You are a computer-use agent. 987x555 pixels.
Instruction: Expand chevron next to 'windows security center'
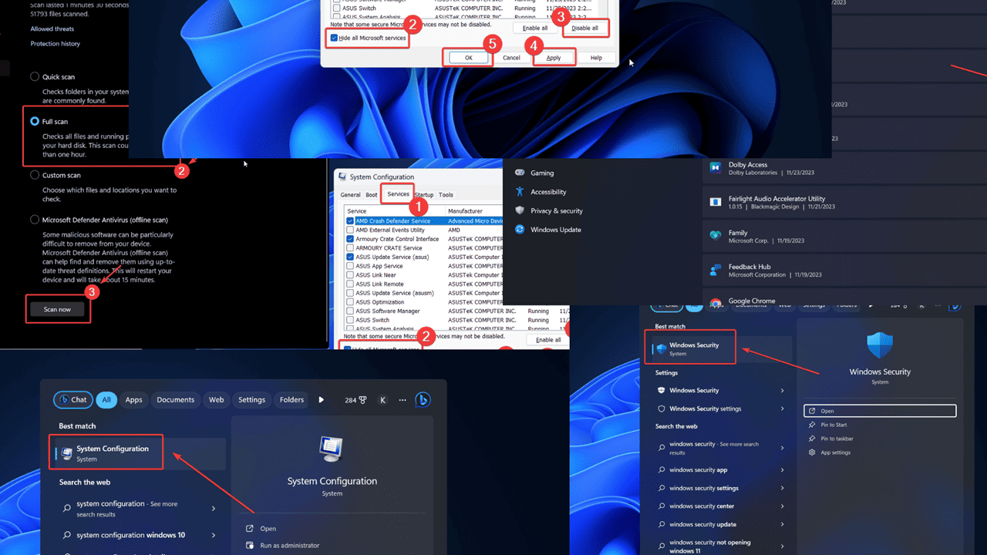[x=783, y=506]
